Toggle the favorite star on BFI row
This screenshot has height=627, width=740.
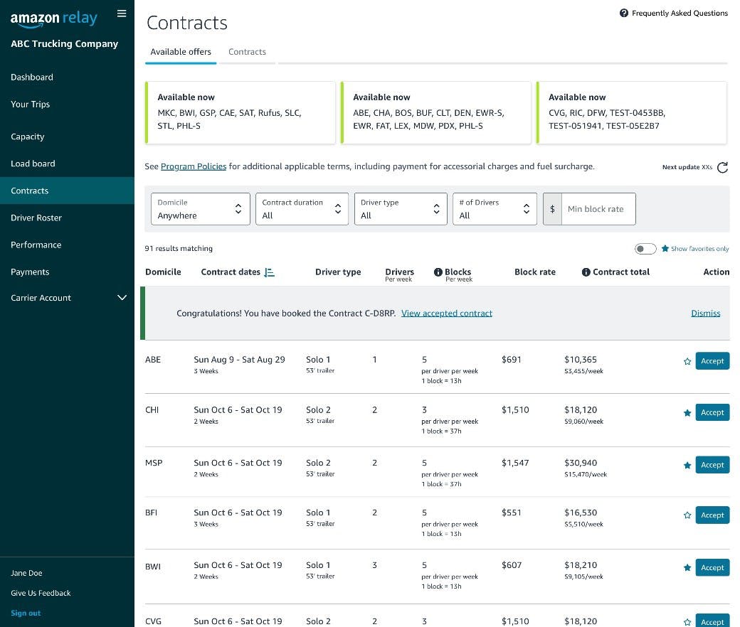click(x=687, y=515)
